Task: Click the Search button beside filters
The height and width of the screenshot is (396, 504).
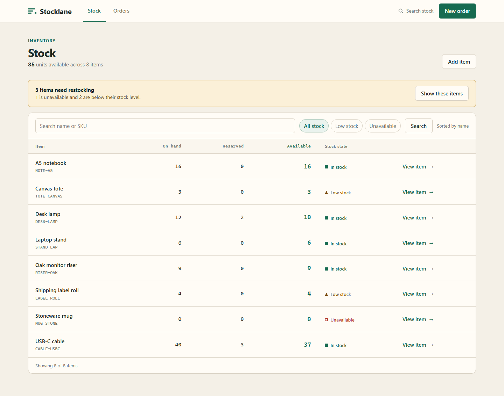Action: pyautogui.click(x=419, y=126)
